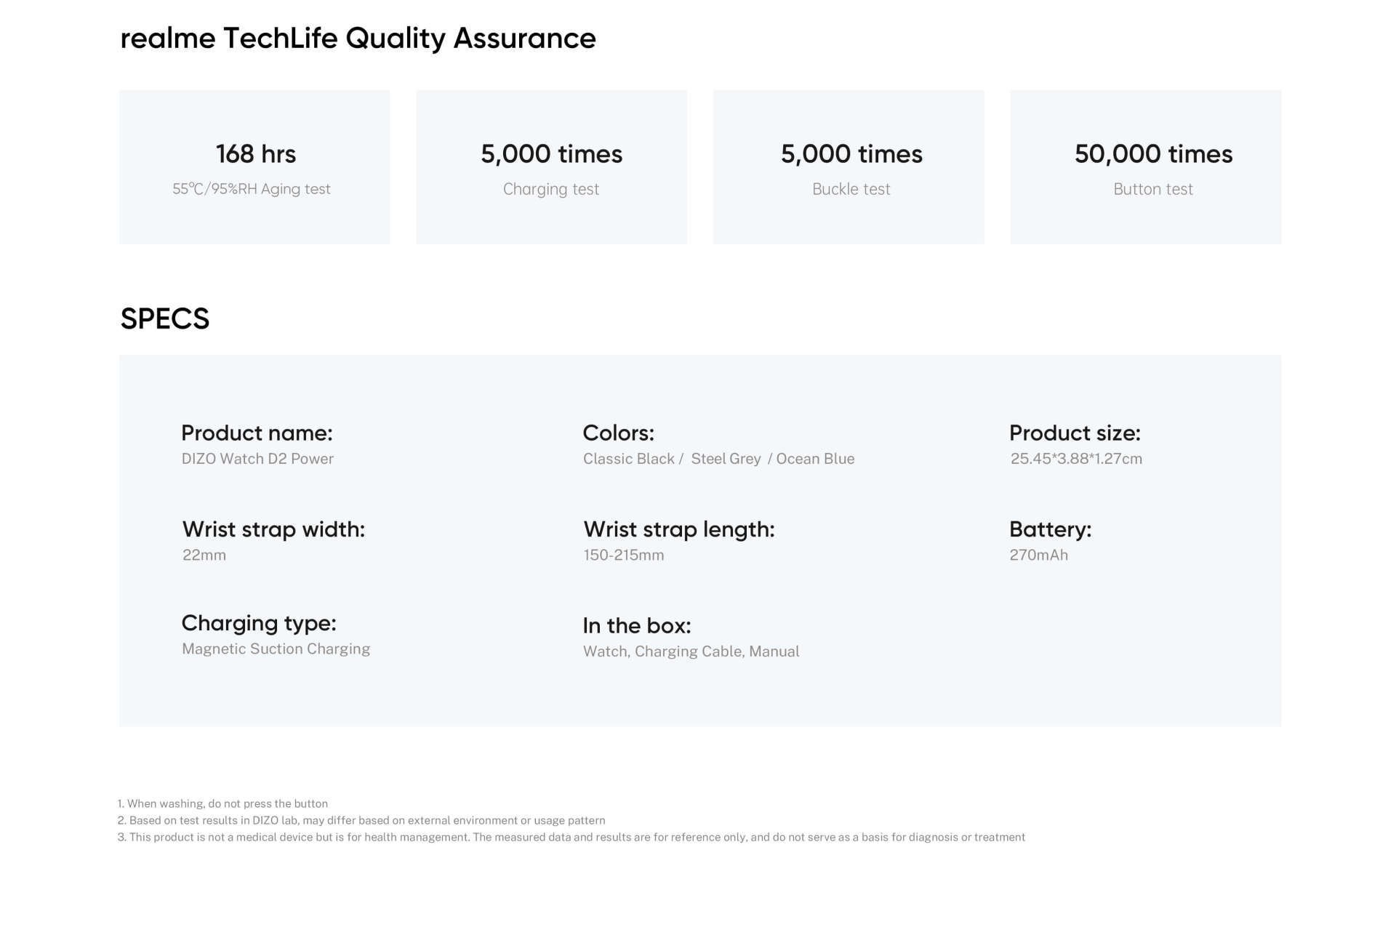Click the Magnetic Suction Charging text

(x=276, y=649)
